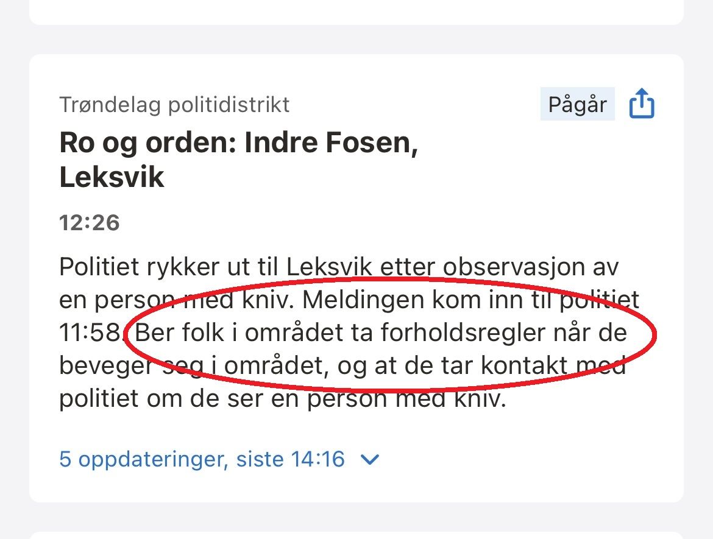Click the "Pågår" status badge
The image size is (713, 539).
click(x=577, y=105)
